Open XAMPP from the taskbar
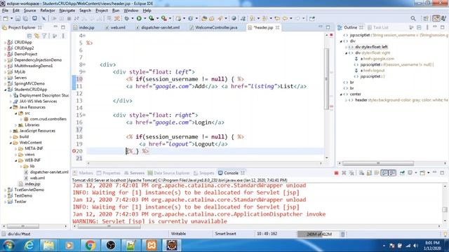 click(x=152, y=245)
